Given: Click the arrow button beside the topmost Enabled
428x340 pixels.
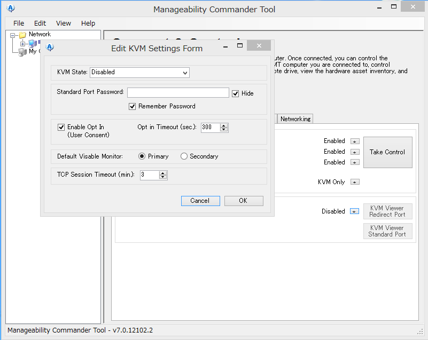Looking at the screenshot, I should 355,141.
